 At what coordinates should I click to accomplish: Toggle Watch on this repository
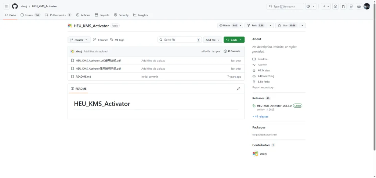tap(228, 26)
